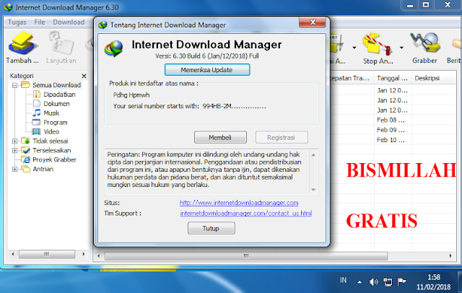Viewport: 462px width, 293px height.
Task: Click the Kategori panel horizontal scrollbar
Action: 46,254
